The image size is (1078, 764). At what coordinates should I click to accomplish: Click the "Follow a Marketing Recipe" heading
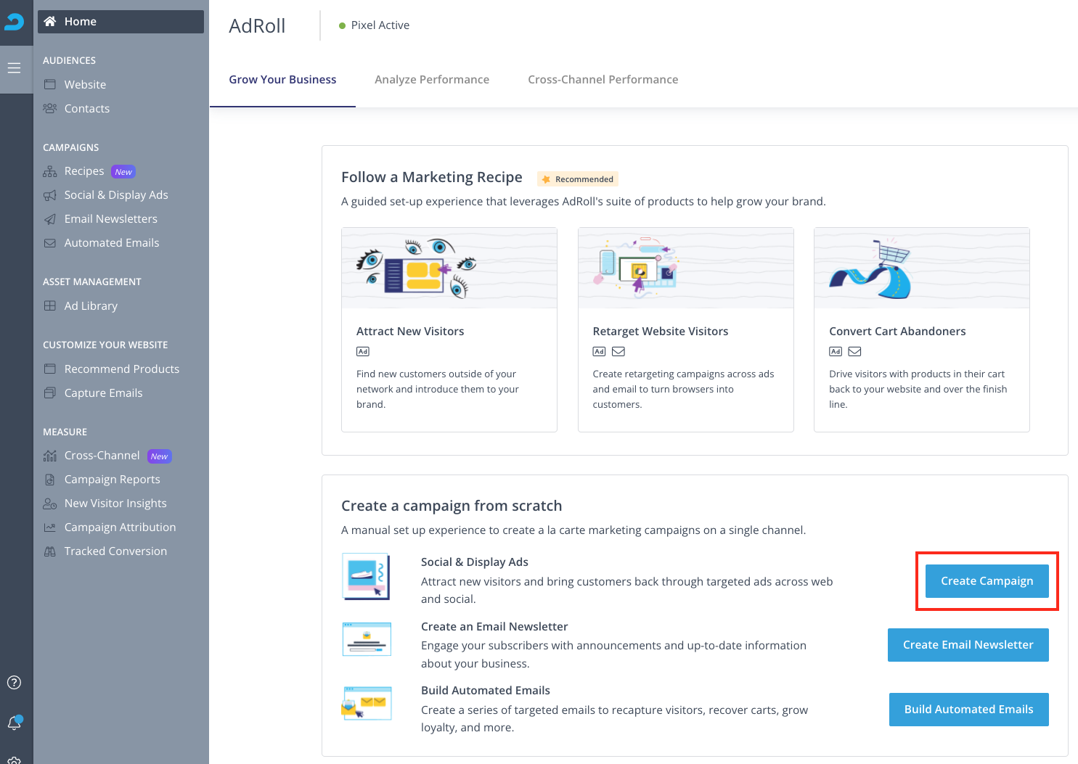tap(432, 178)
